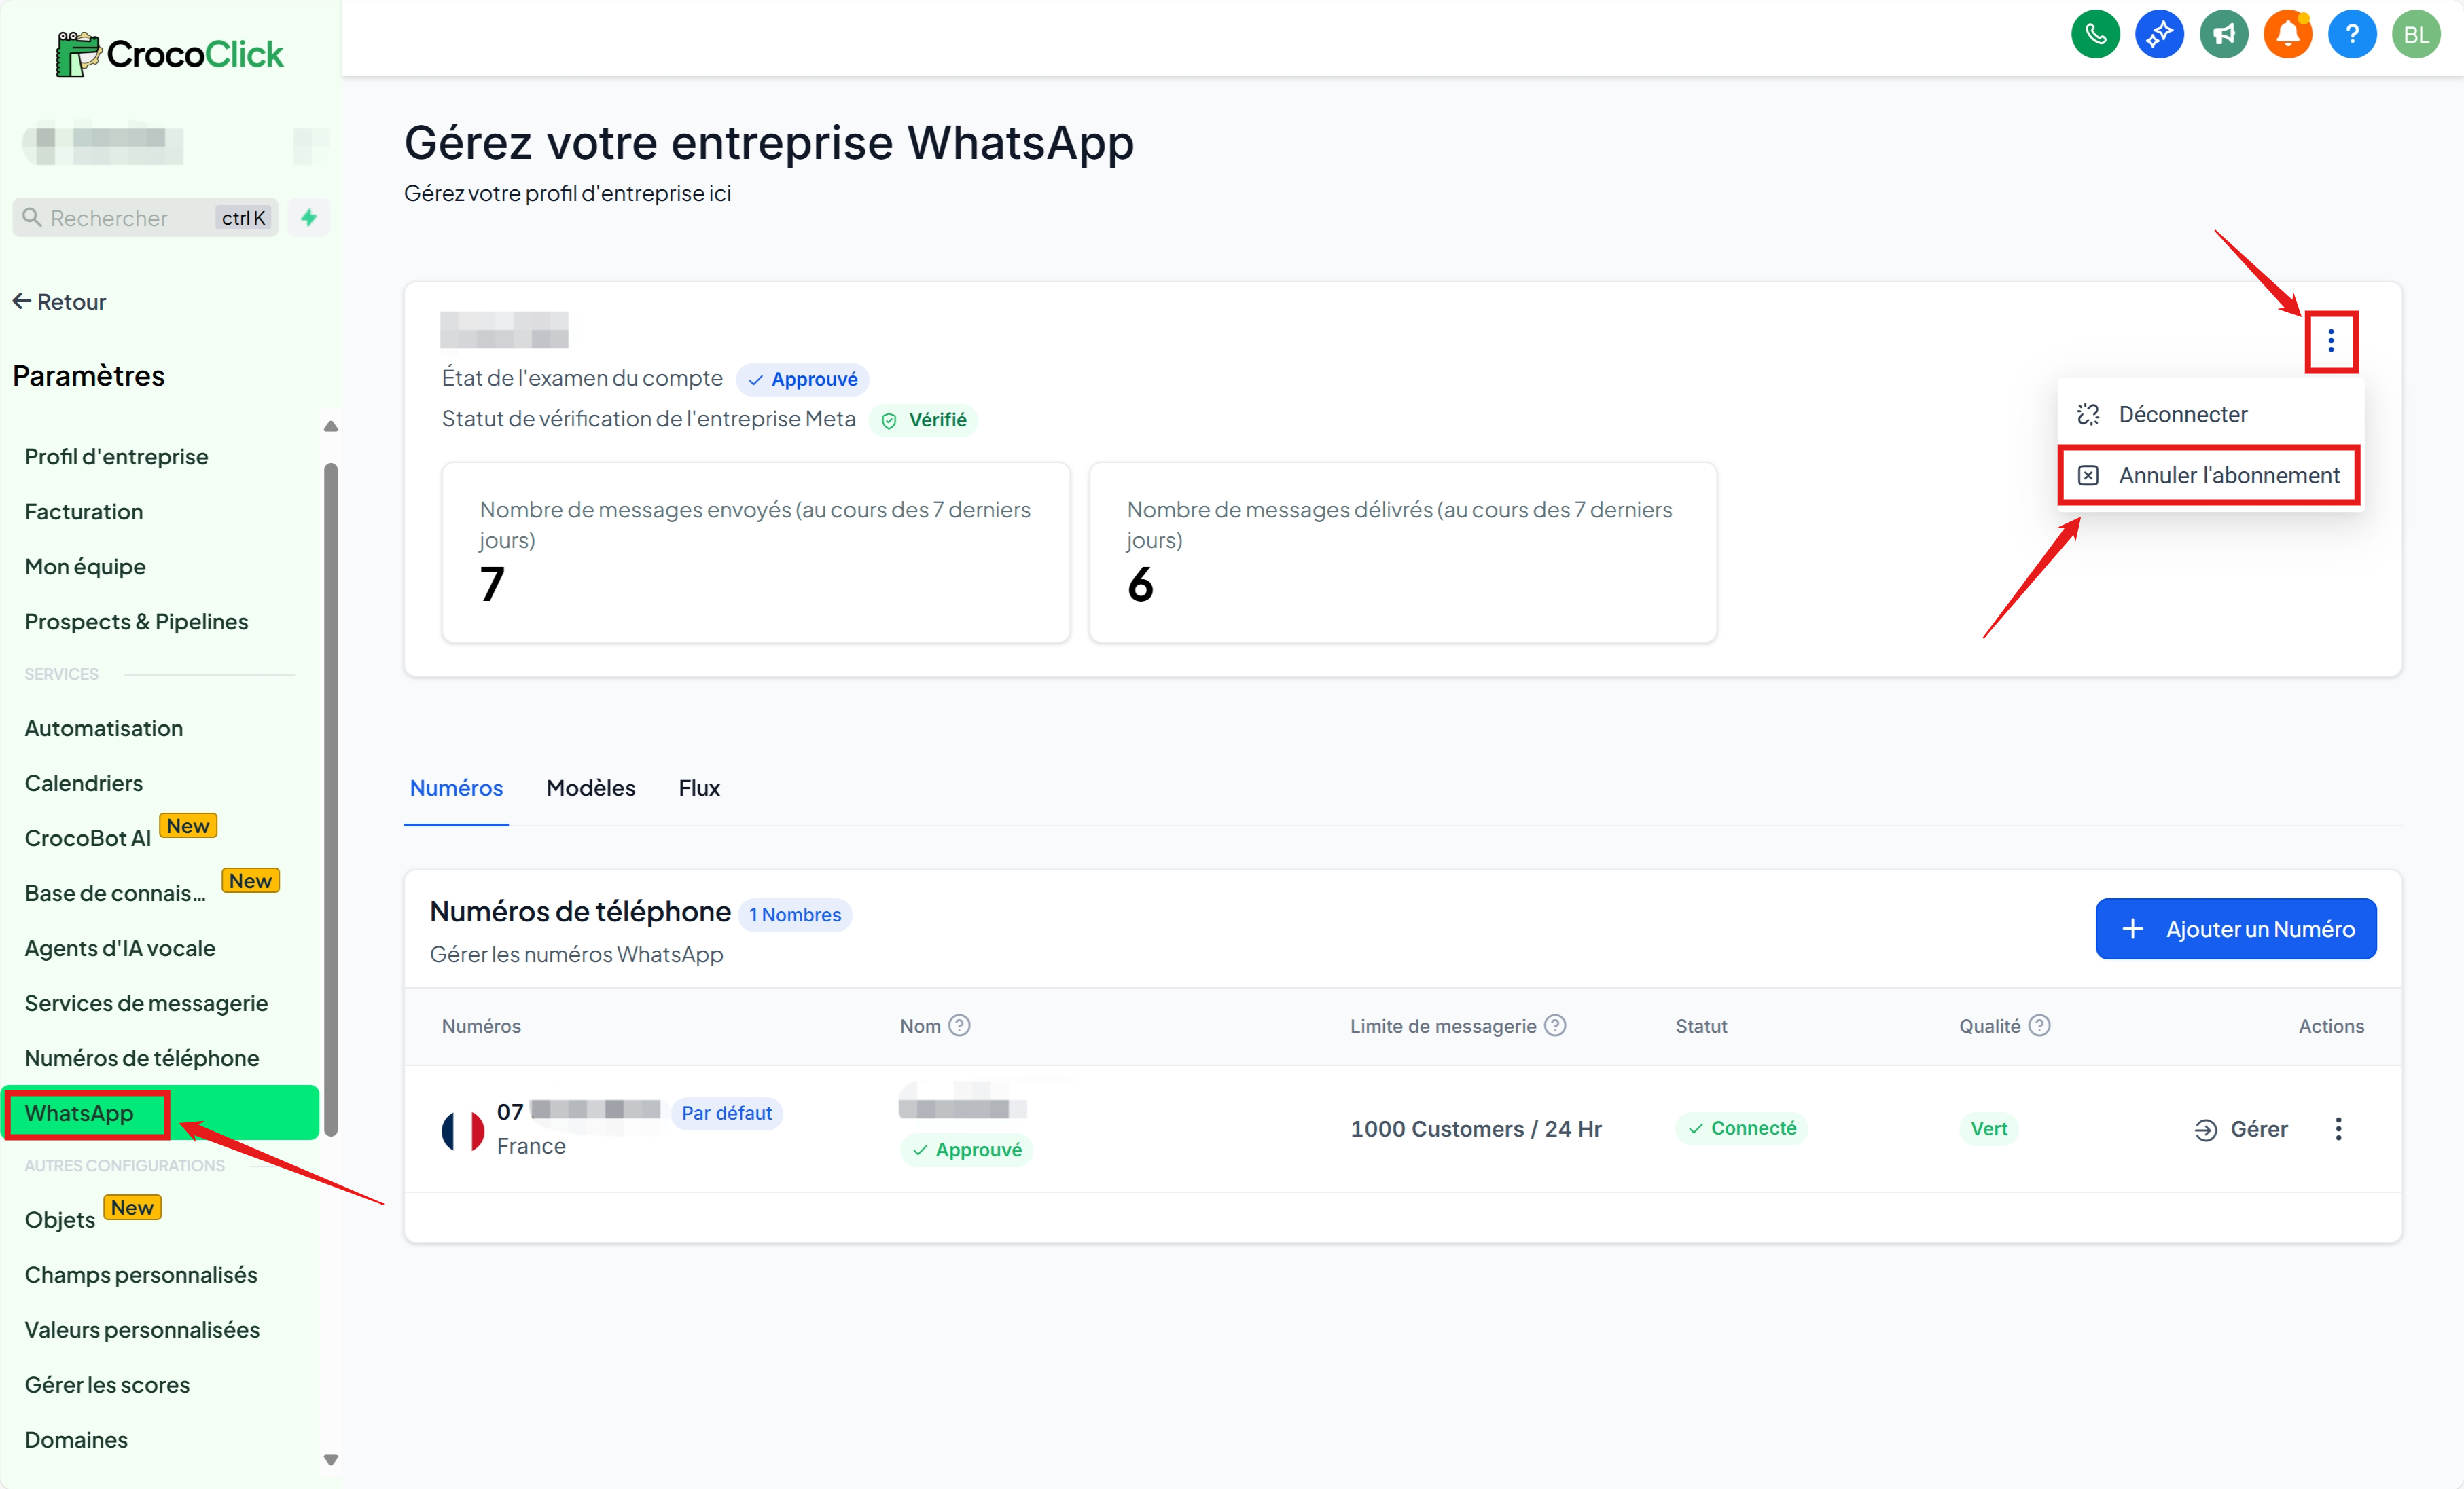Open Prospects & Pipelines settings
Viewport: 2464px width, 1489px height.
(136, 621)
